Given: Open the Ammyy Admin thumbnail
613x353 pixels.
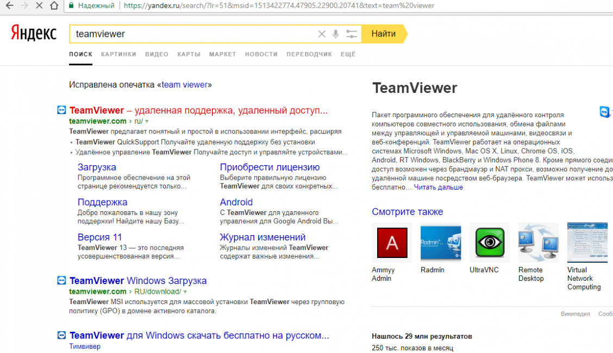Looking at the screenshot, I should tap(392, 243).
